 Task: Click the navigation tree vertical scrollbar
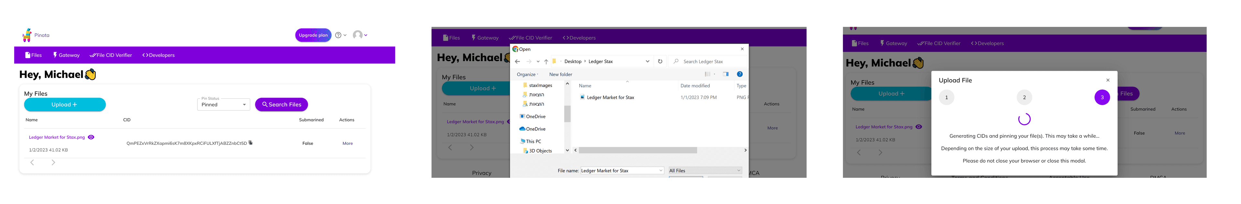(567, 114)
